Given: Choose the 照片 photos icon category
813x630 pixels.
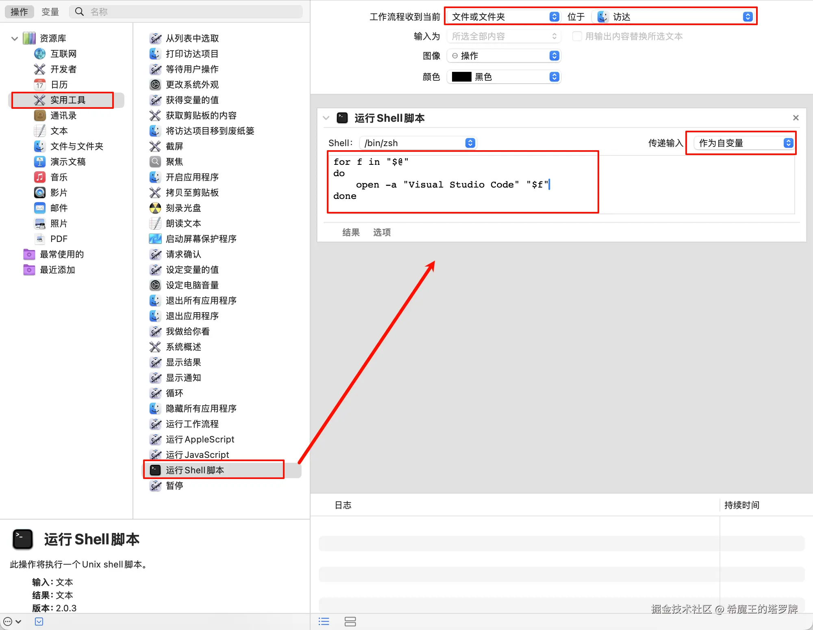Looking at the screenshot, I should coord(40,223).
